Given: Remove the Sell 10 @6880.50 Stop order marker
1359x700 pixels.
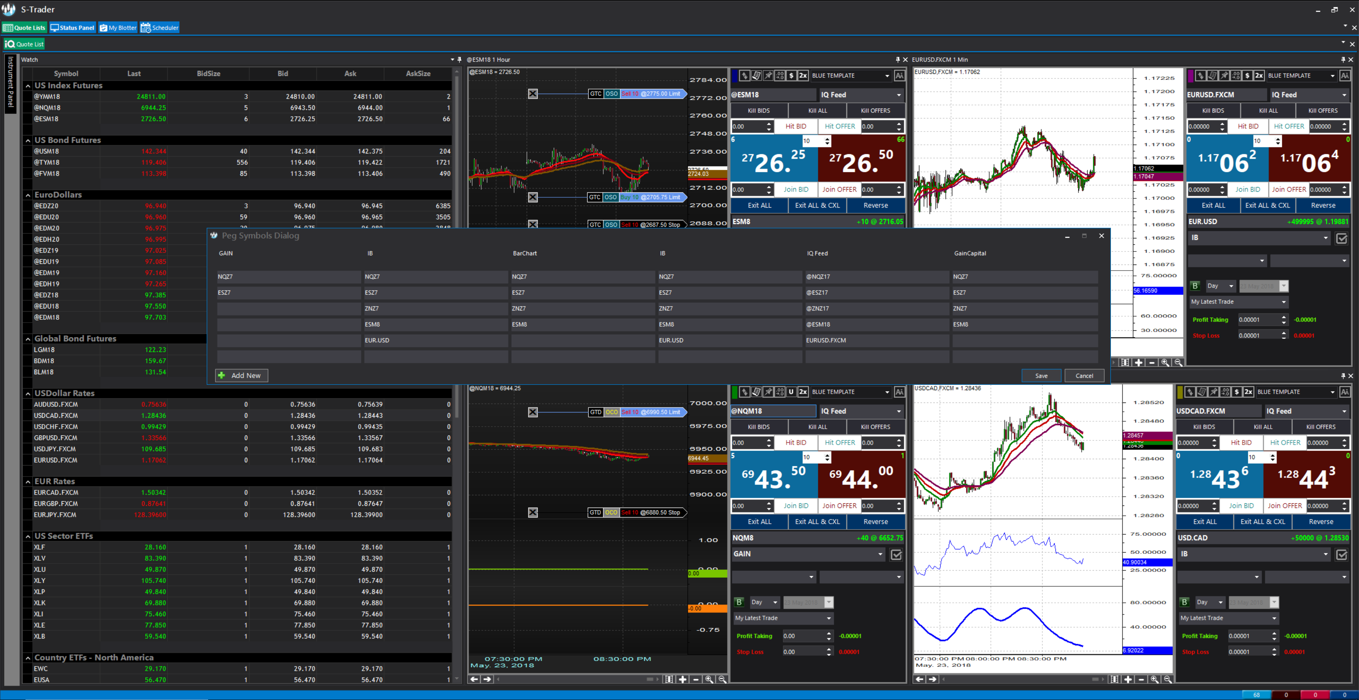Looking at the screenshot, I should tap(533, 512).
